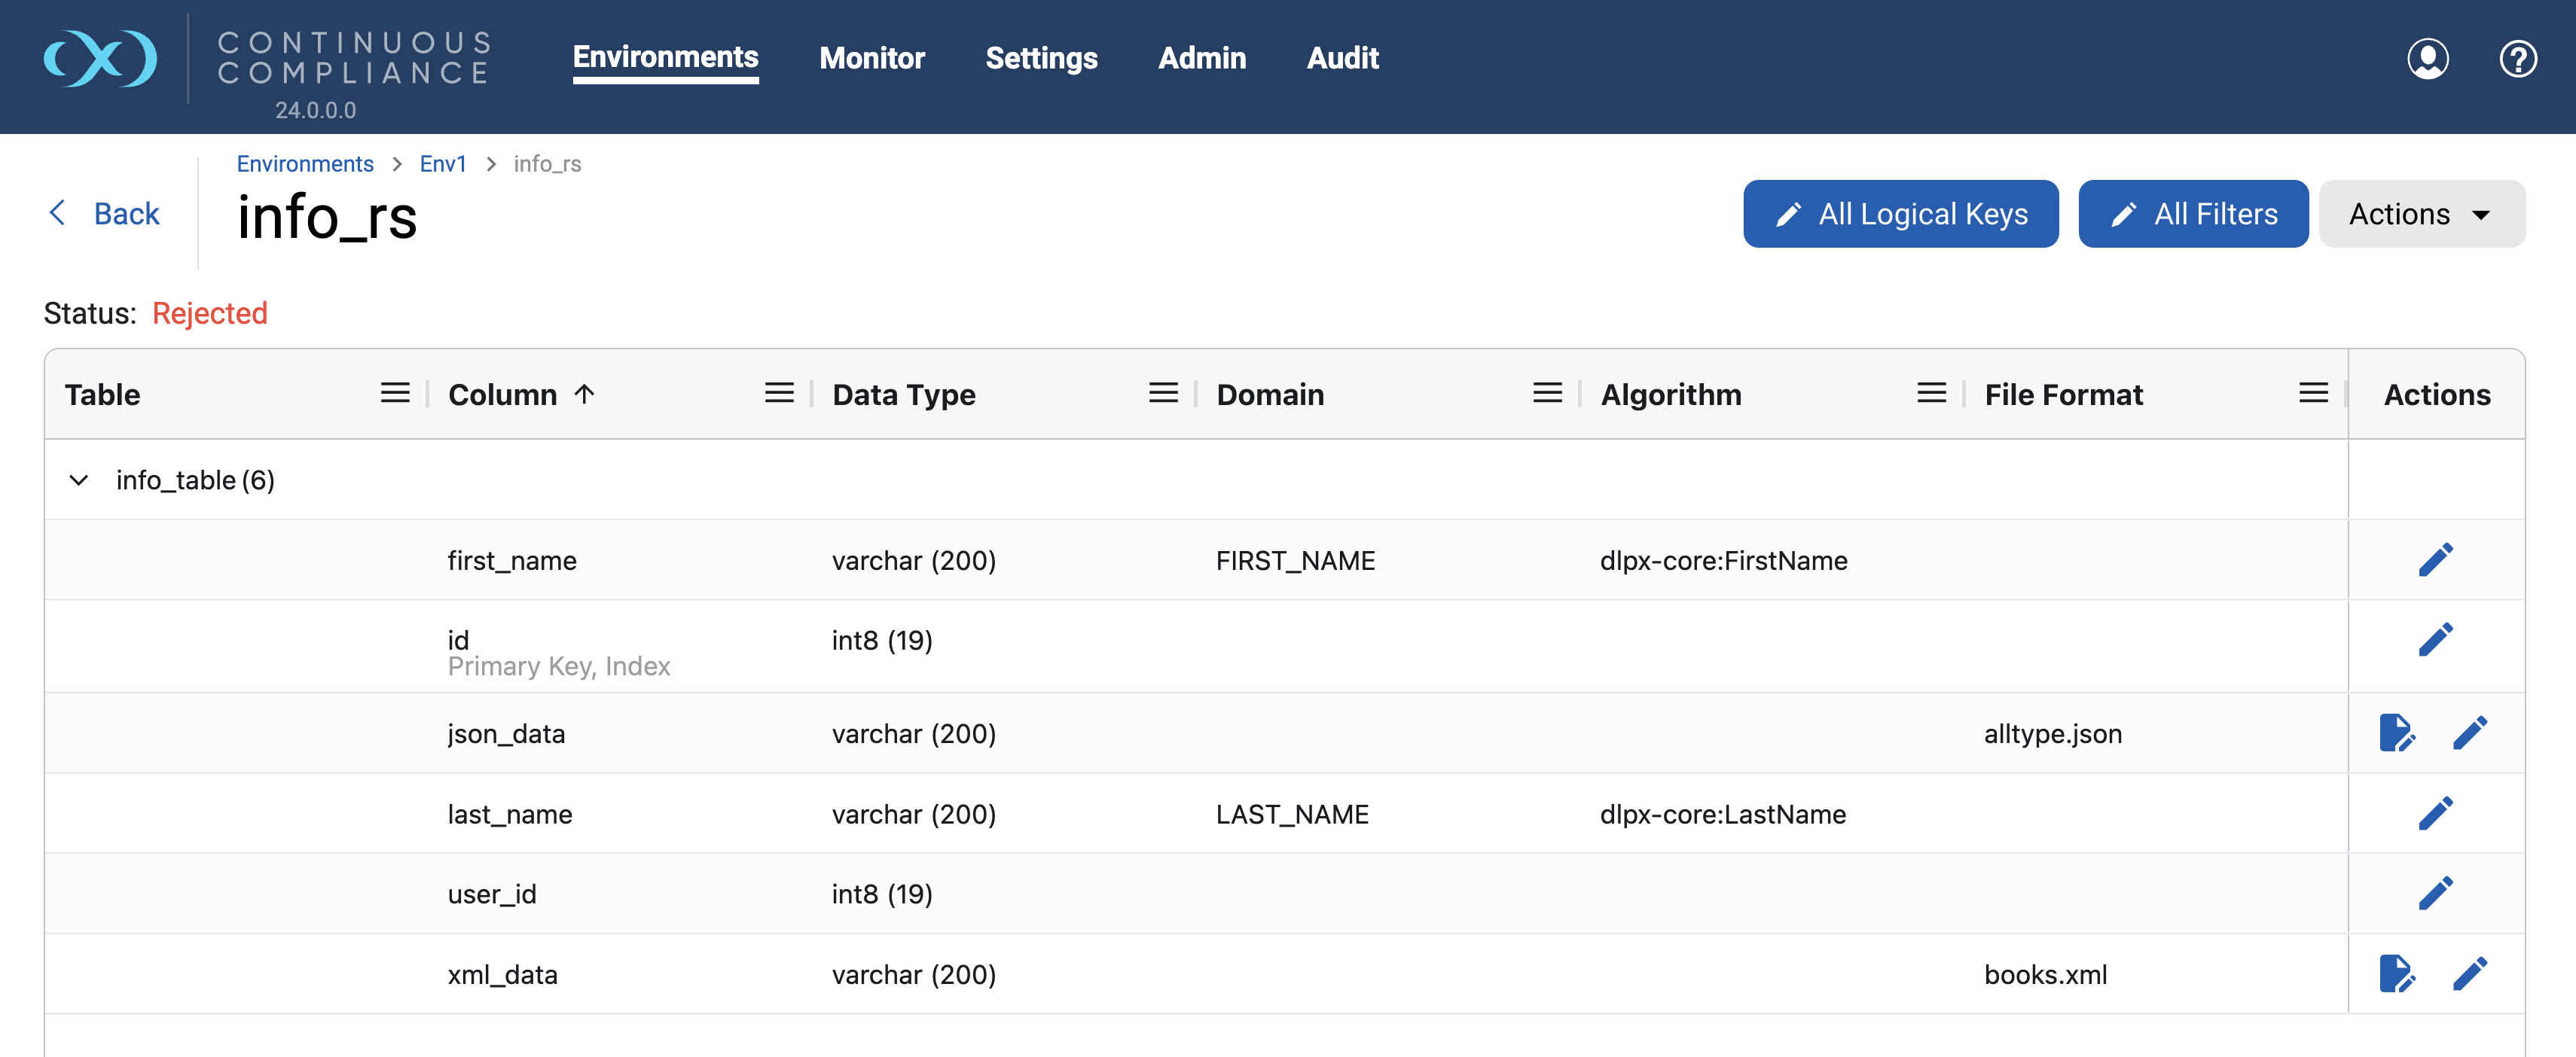This screenshot has width=2576, height=1057.
Task: Click the pencil edit icon for id row
Action: pyautogui.click(x=2435, y=639)
